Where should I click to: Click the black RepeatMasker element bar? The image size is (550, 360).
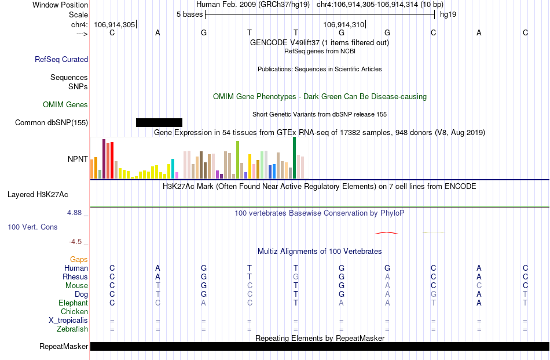(x=320, y=346)
